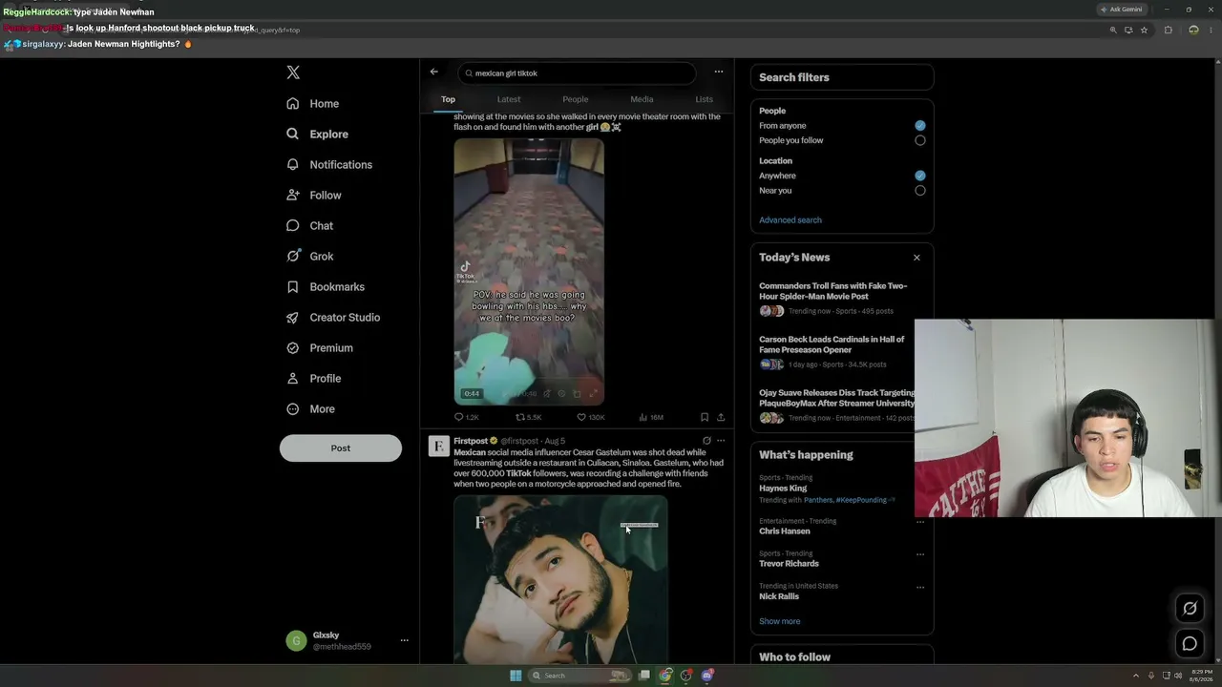Open more options for the Trevor Richards trend
The image size is (1222, 687).
click(x=920, y=554)
